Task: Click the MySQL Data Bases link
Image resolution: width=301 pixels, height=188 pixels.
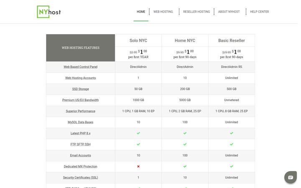Action: tap(80, 122)
